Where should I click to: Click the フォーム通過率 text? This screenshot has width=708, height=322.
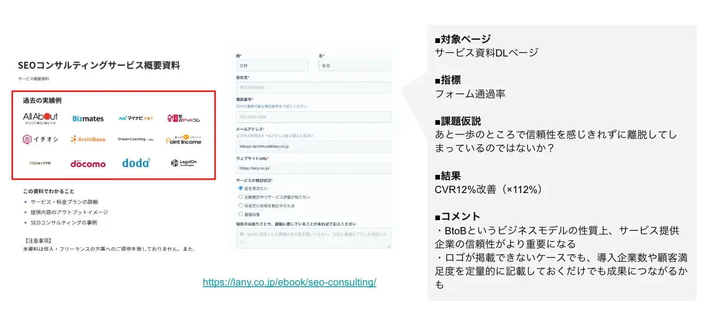(x=470, y=94)
